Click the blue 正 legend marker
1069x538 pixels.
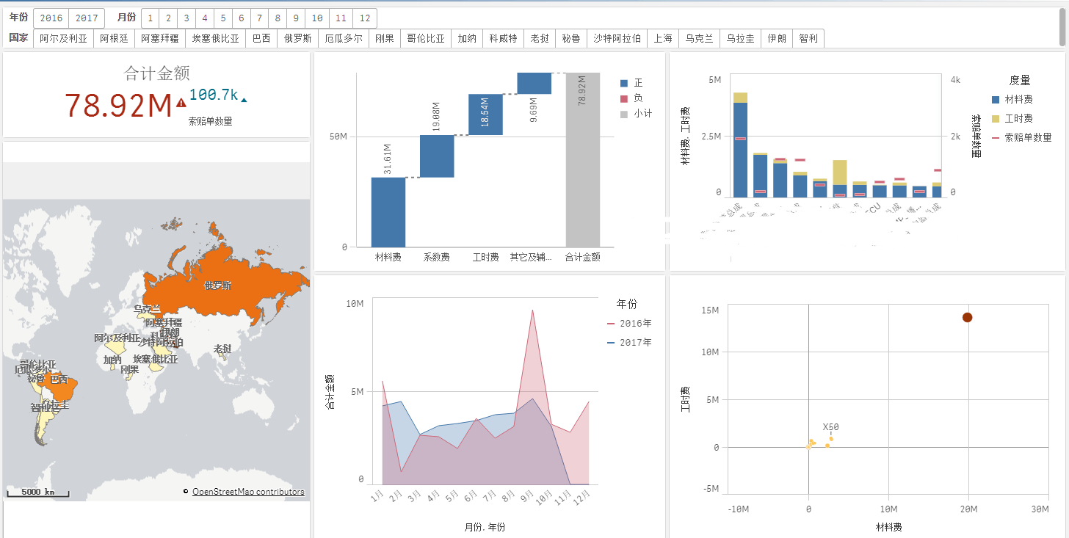(624, 84)
